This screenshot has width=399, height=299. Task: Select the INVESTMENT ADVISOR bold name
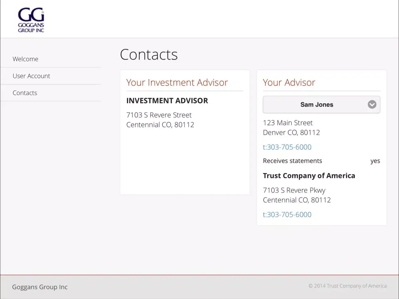coord(167,101)
